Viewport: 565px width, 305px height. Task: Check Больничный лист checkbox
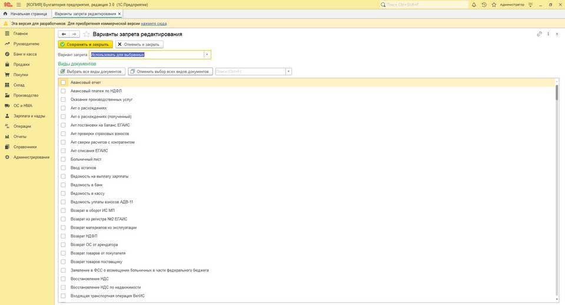click(64, 160)
